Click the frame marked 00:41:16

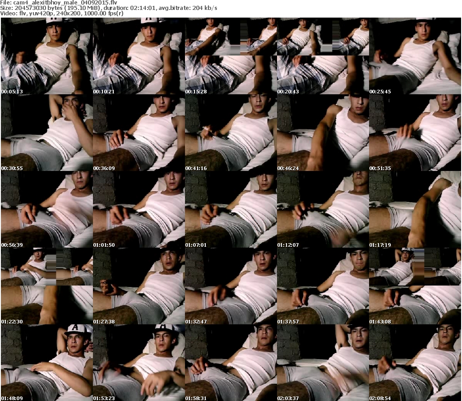coord(231,133)
